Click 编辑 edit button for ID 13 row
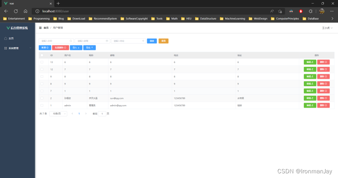Image resolution: width=338 pixels, height=178 pixels. point(310,62)
